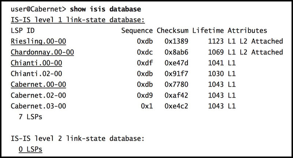293x158 pixels.
Task: Click the Attributes column header
Action: pos(248,31)
